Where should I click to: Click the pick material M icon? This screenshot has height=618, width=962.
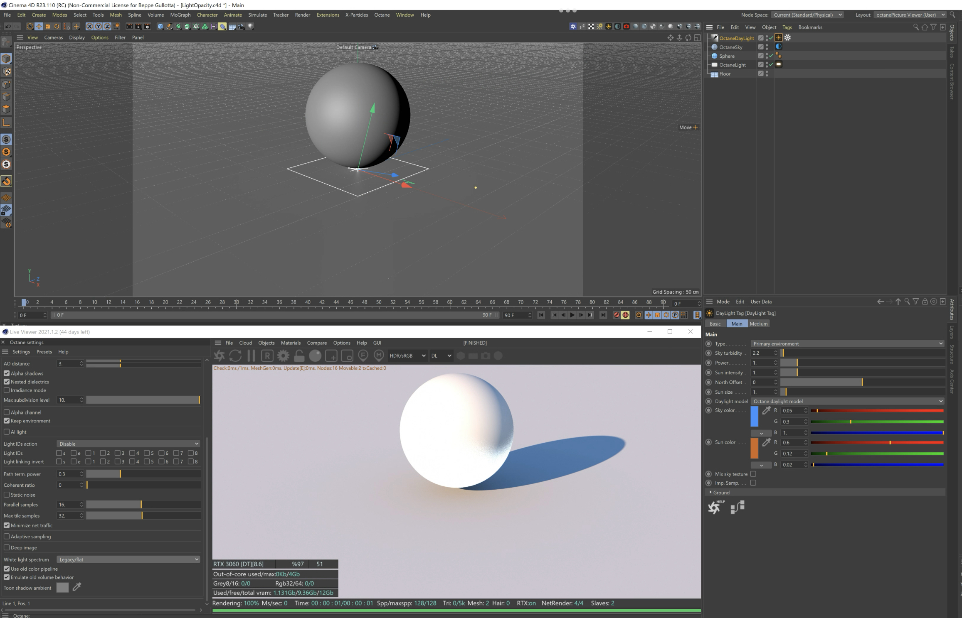(x=378, y=356)
